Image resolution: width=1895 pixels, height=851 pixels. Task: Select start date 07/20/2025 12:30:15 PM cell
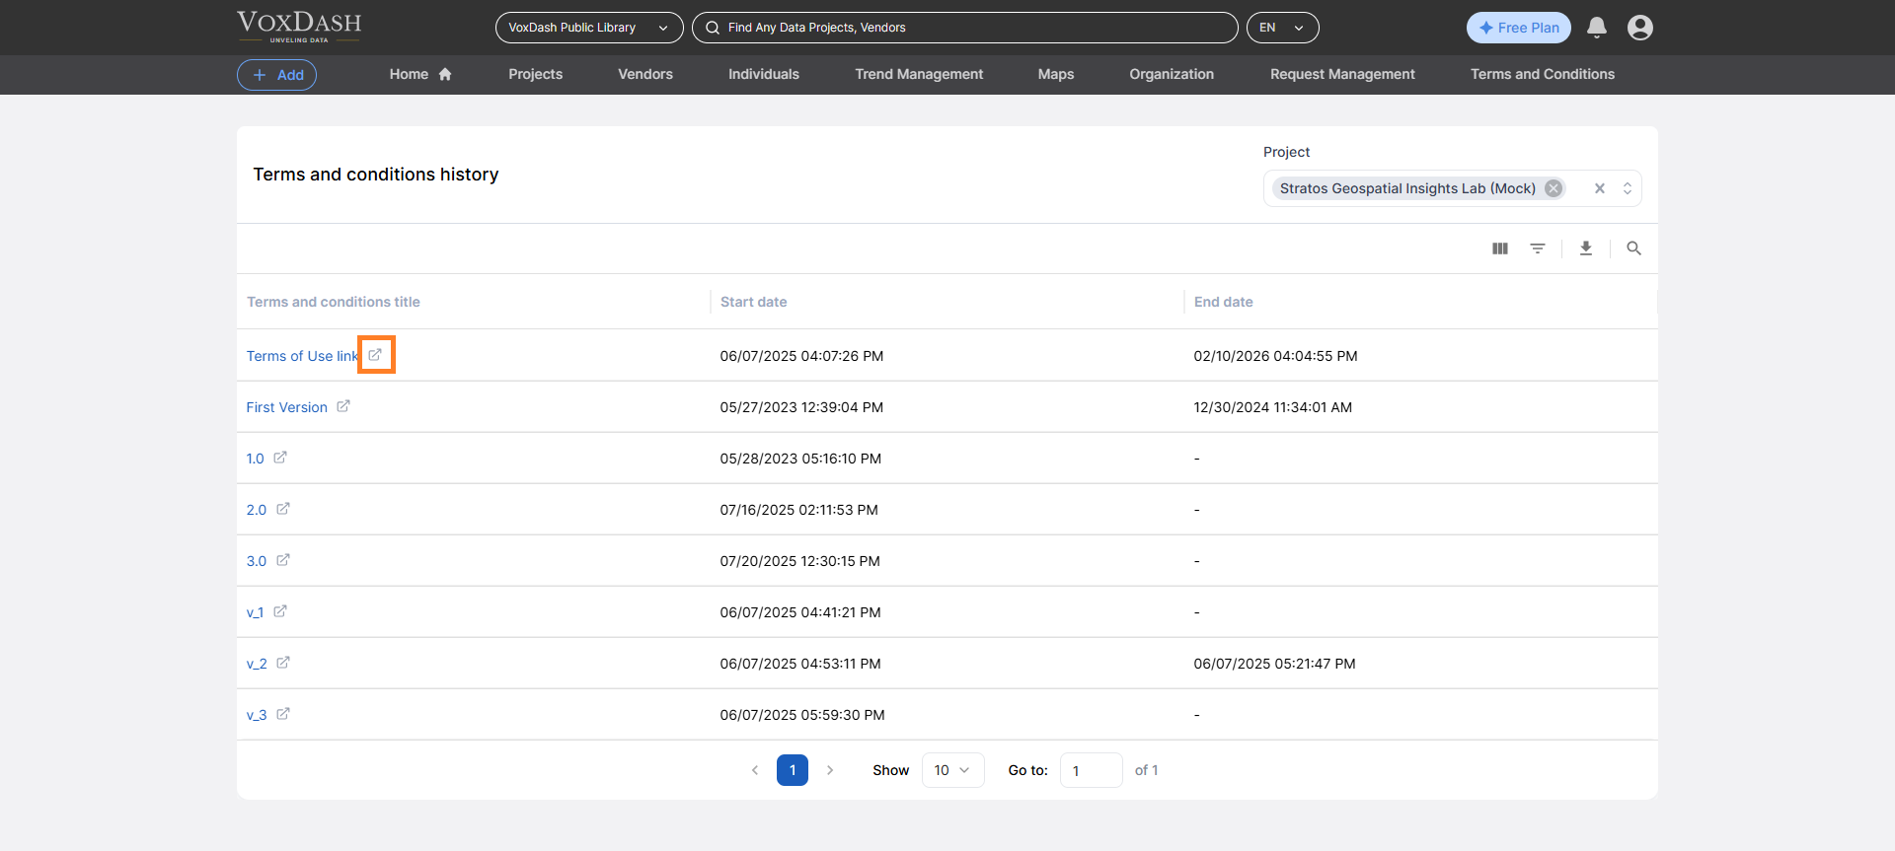pyautogui.click(x=800, y=561)
